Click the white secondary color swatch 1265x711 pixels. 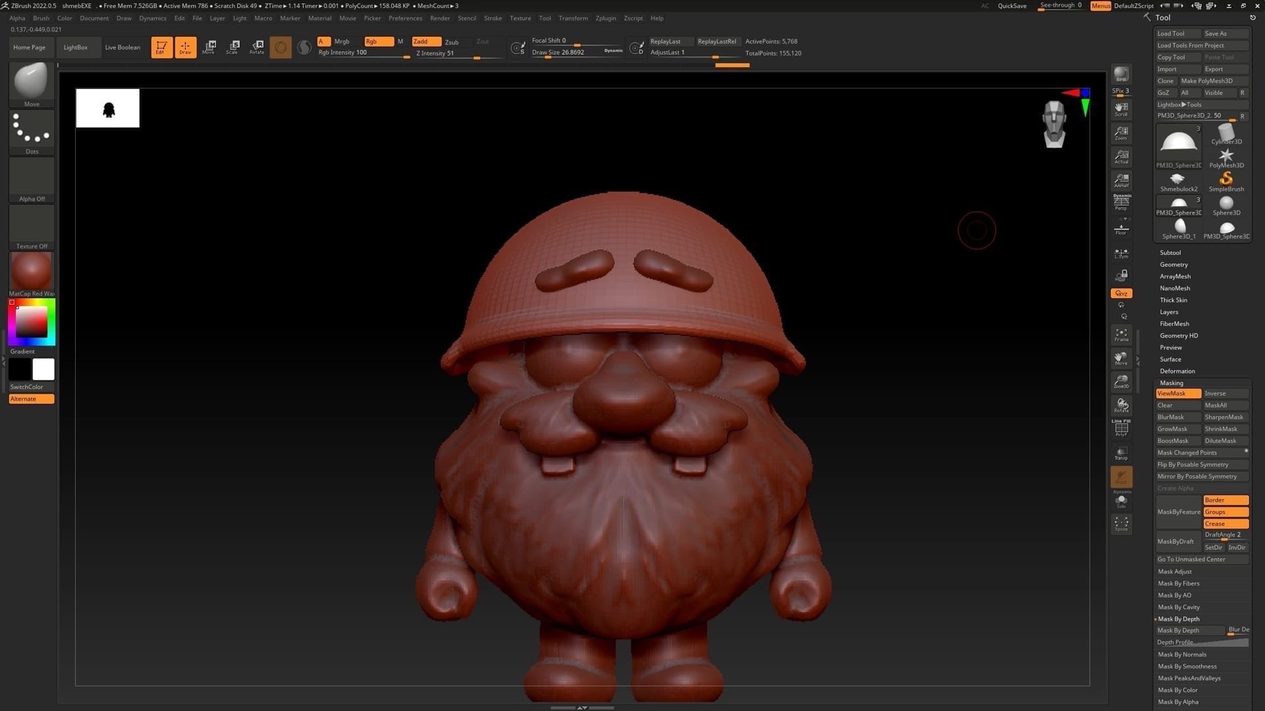coord(43,369)
